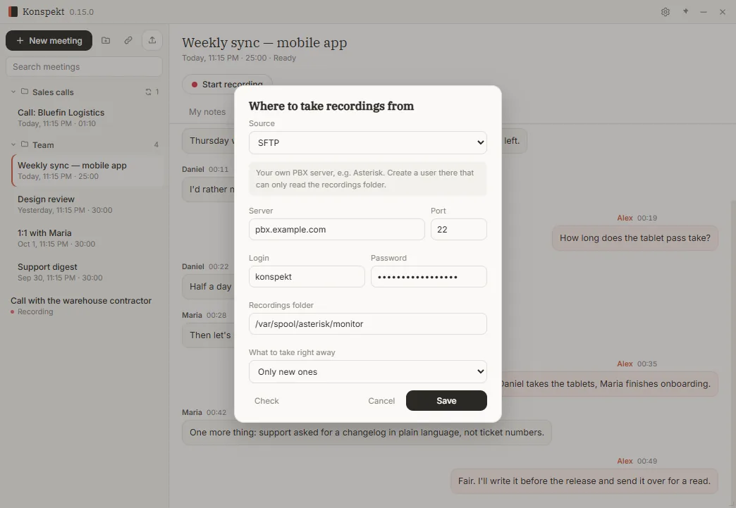Click the upload icon button in the sidebar
736x508 pixels.
point(152,40)
